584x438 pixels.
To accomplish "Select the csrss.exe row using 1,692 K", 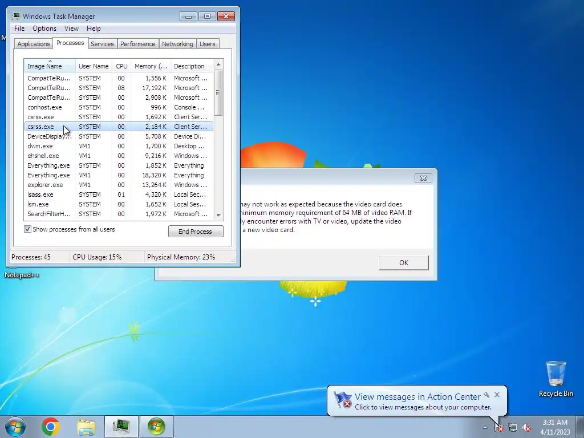I will (119, 117).
